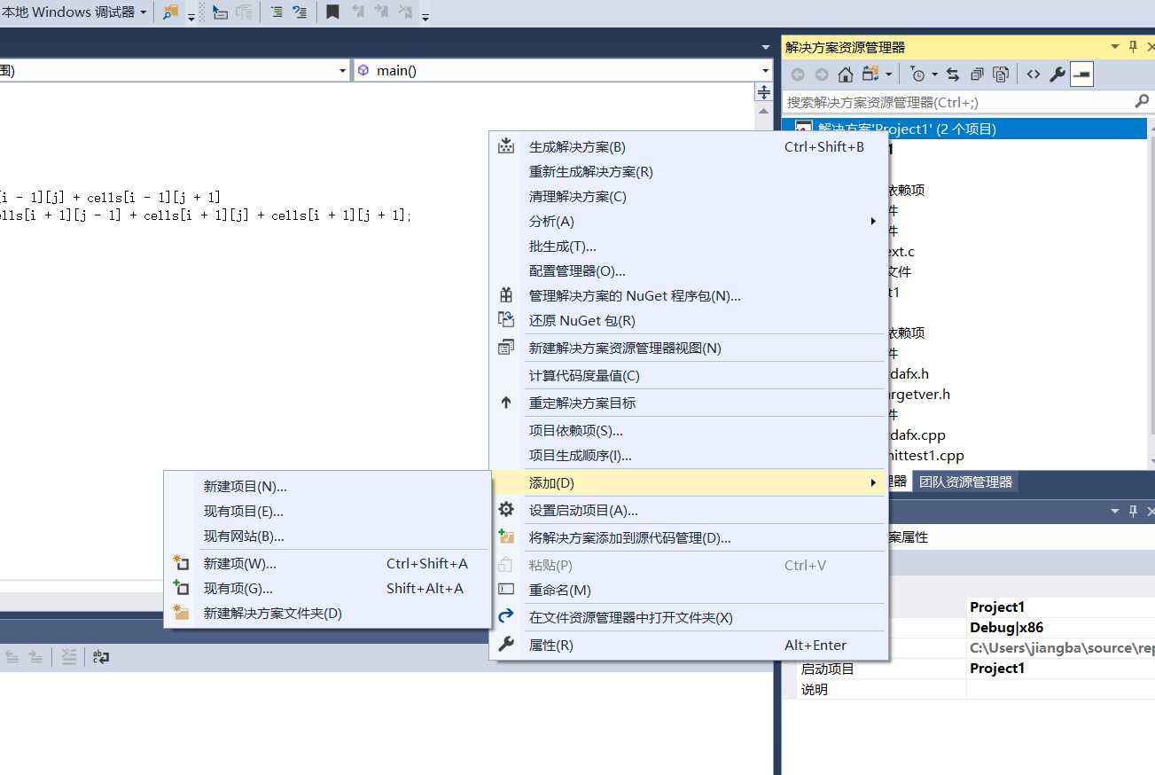Open Find in Files from the toolbar
Screen dimensions: 1155x775
click(x=171, y=12)
